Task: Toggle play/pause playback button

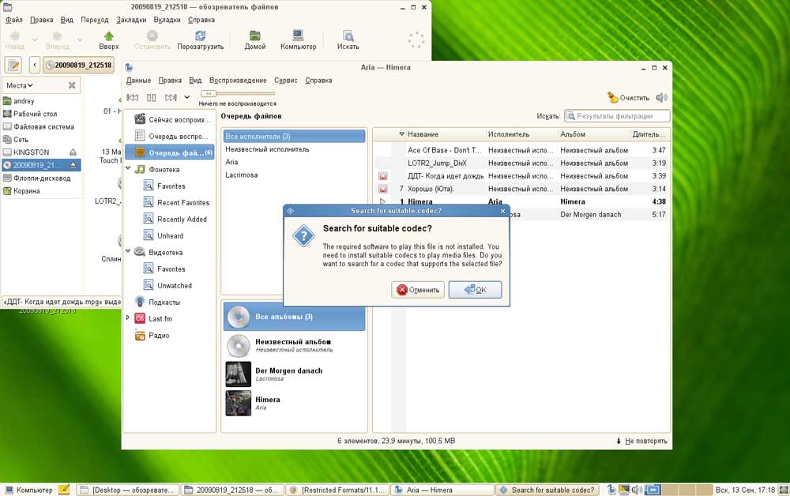Action: click(152, 98)
